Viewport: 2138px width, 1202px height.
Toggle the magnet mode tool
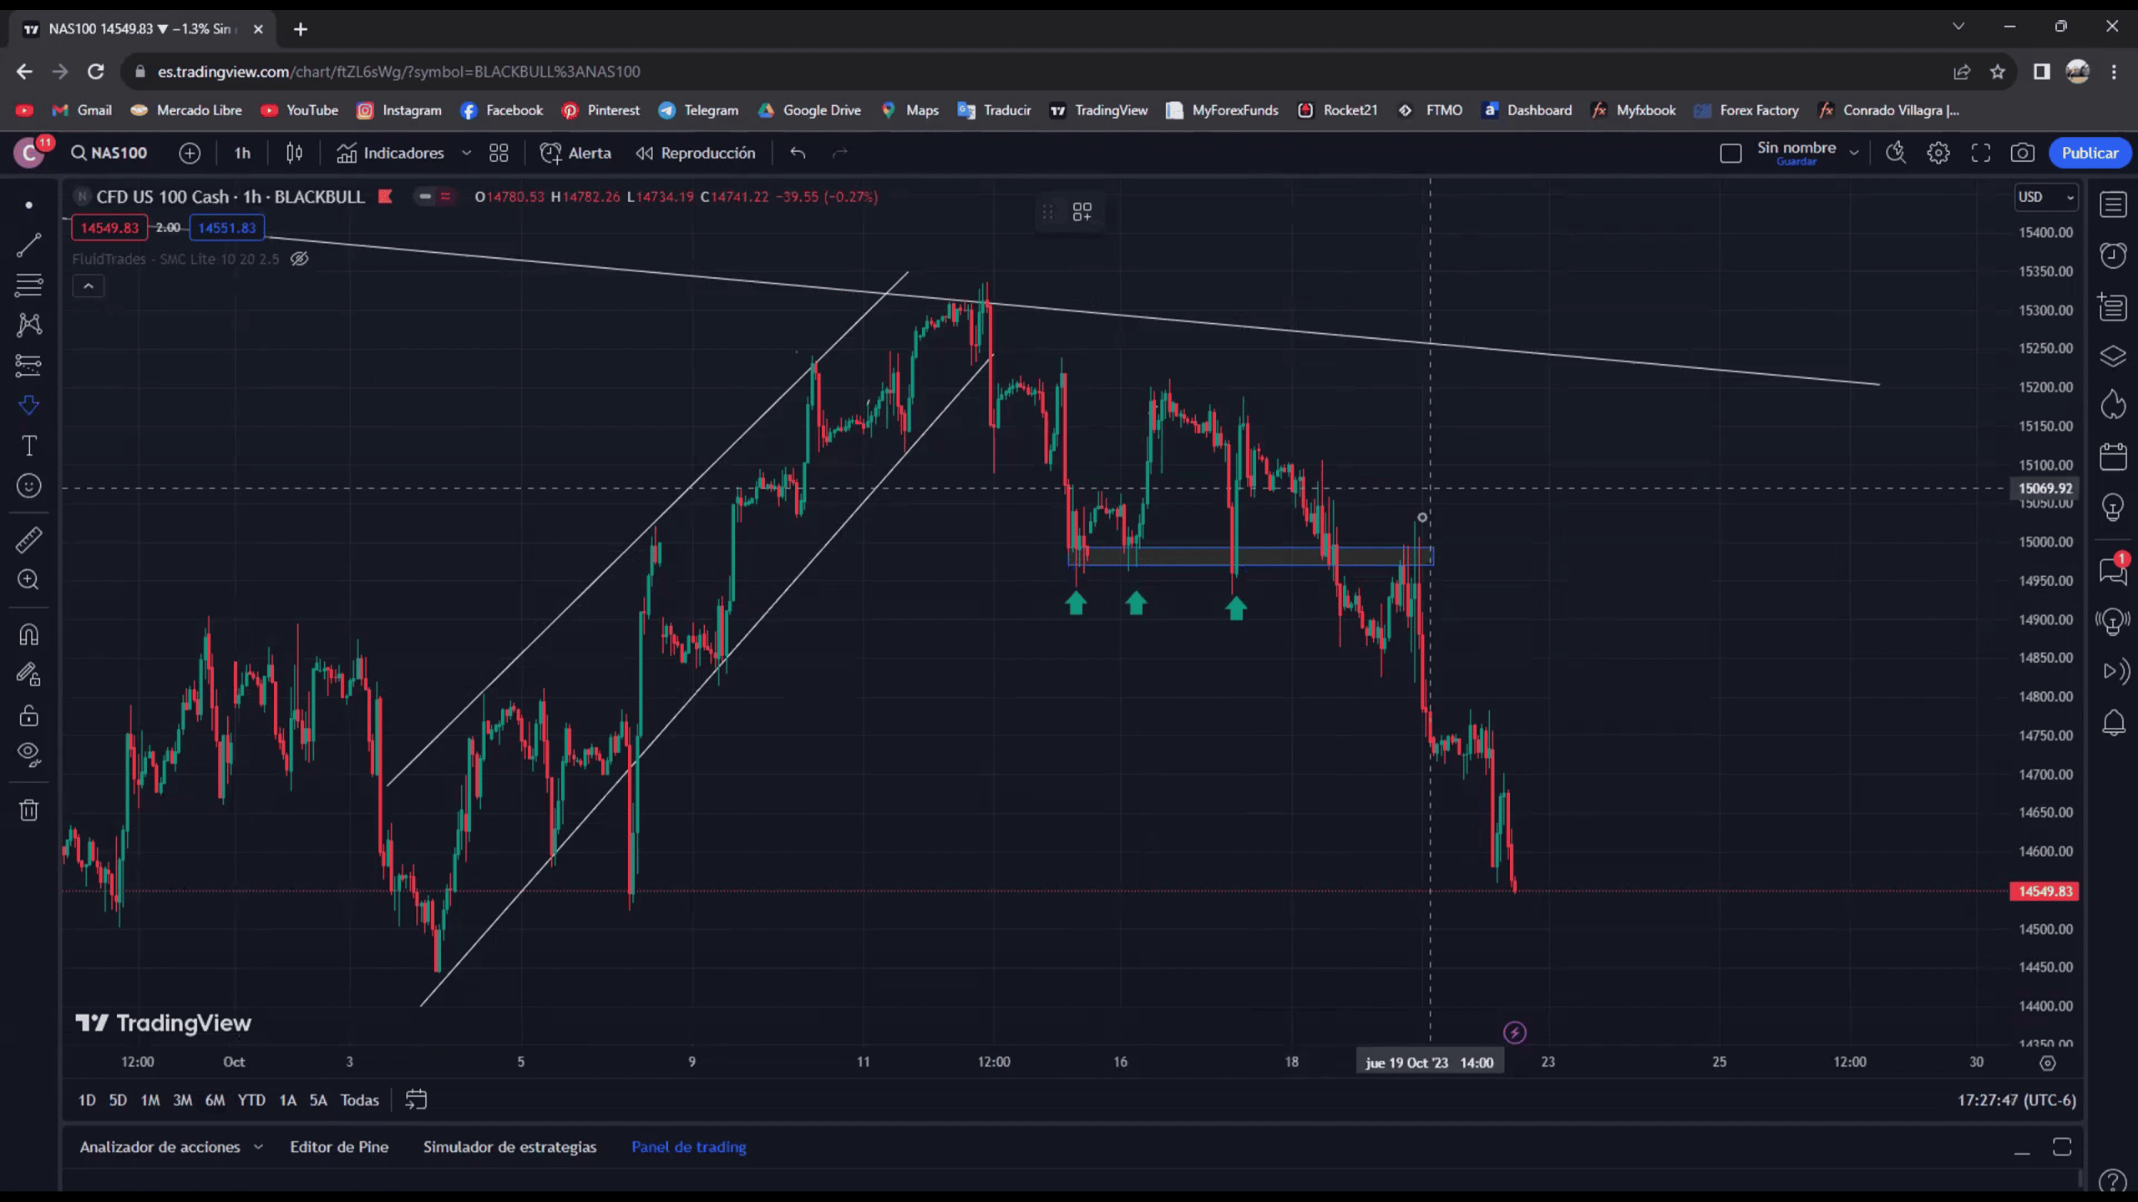(28, 634)
